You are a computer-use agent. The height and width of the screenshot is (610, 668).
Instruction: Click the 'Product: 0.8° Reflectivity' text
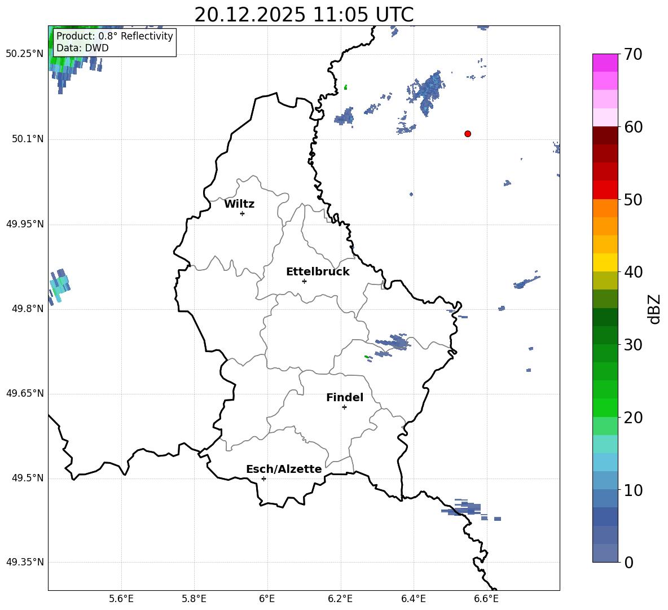pyautogui.click(x=115, y=36)
